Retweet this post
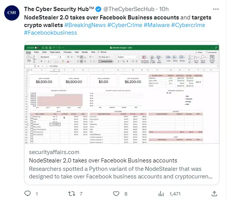237x202 pixels. (x=72, y=194)
